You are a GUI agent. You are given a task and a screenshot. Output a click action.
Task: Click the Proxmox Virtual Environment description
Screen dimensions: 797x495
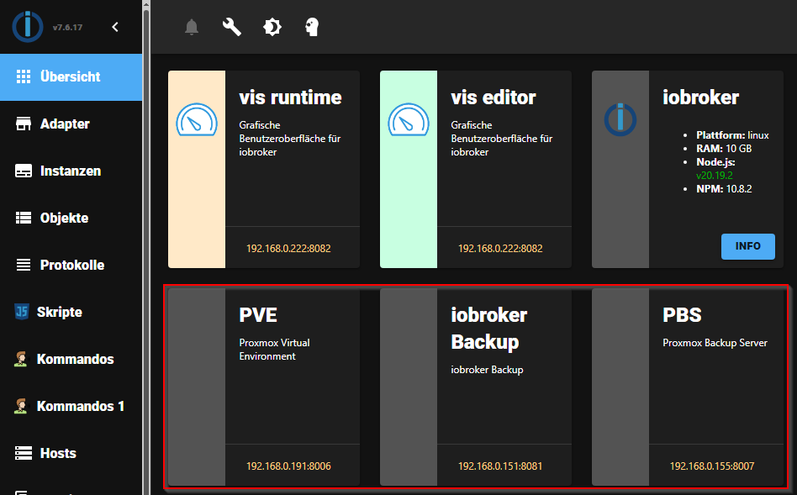(x=274, y=350)
